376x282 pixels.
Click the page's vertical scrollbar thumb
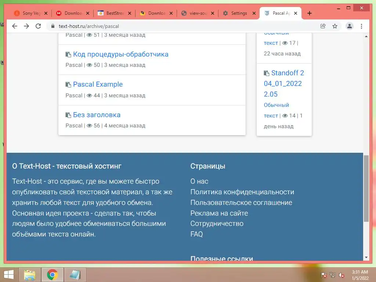click(366, 188)
